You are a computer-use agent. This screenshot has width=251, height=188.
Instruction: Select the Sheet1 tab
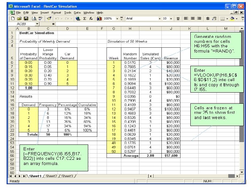click(35, 176)
